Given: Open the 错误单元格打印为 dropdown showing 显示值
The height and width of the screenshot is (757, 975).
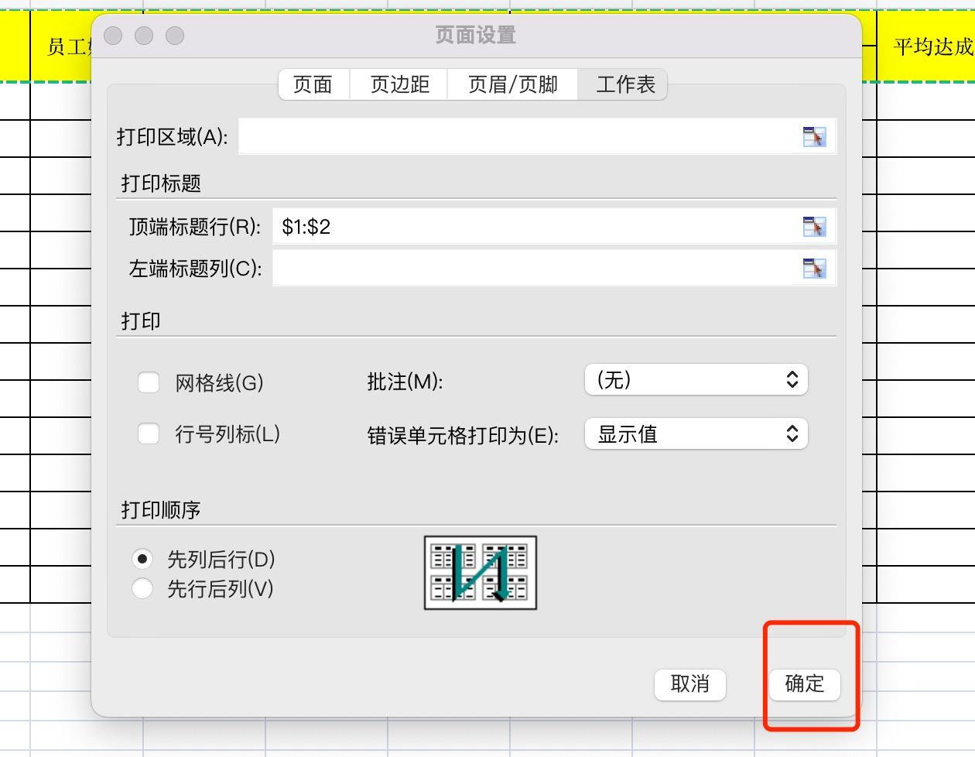Looking at the screenshot, I should pos(696,434).
